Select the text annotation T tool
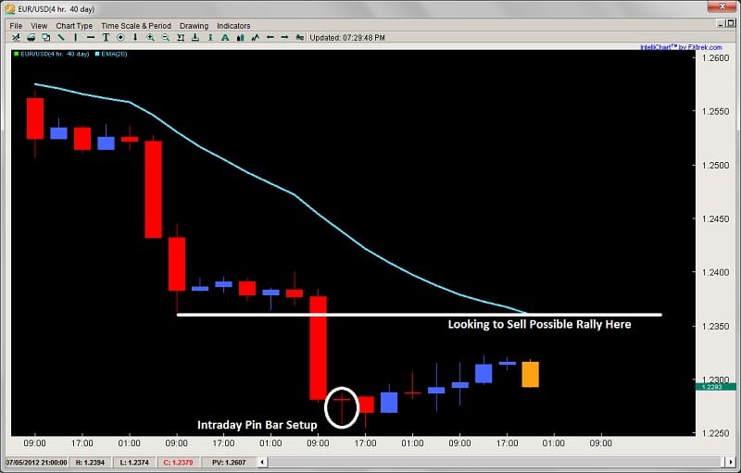This screenshot has width=741, height=473. 106,37
